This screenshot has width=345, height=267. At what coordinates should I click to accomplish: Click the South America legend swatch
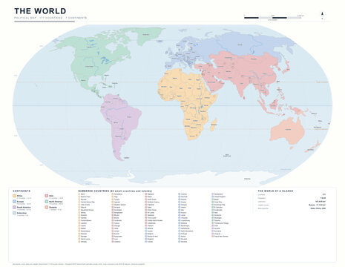[14, 207]
